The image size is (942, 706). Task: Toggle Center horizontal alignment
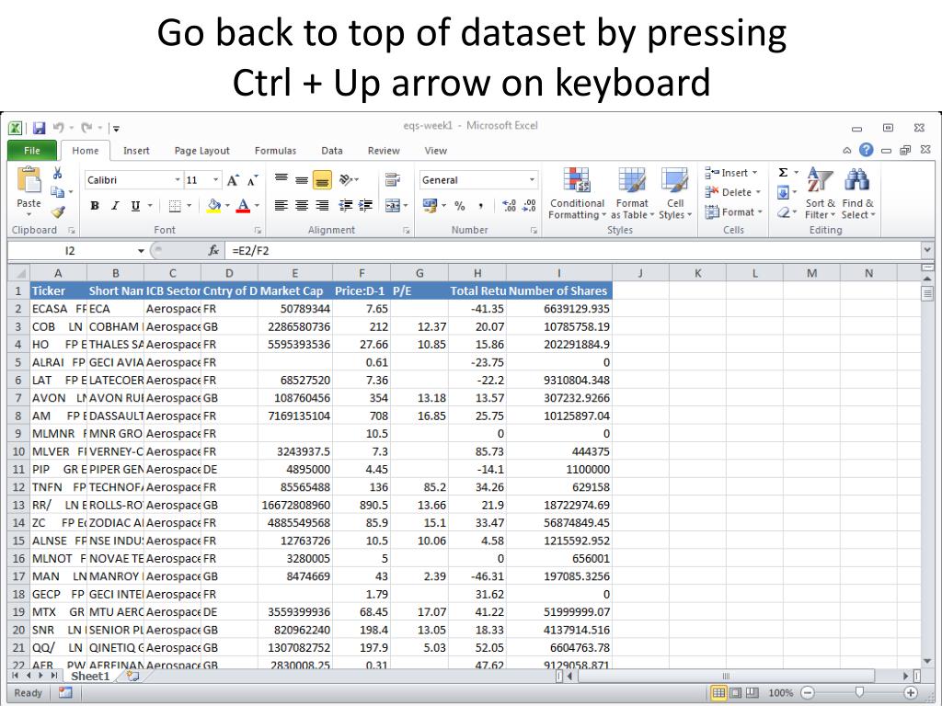click(302, 206)
